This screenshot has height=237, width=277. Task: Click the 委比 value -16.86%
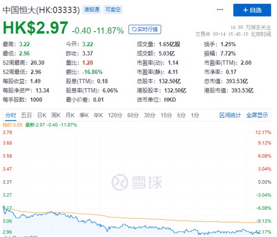93,72
